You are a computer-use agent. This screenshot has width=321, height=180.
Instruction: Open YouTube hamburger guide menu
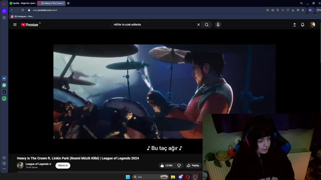coord(15,24)
